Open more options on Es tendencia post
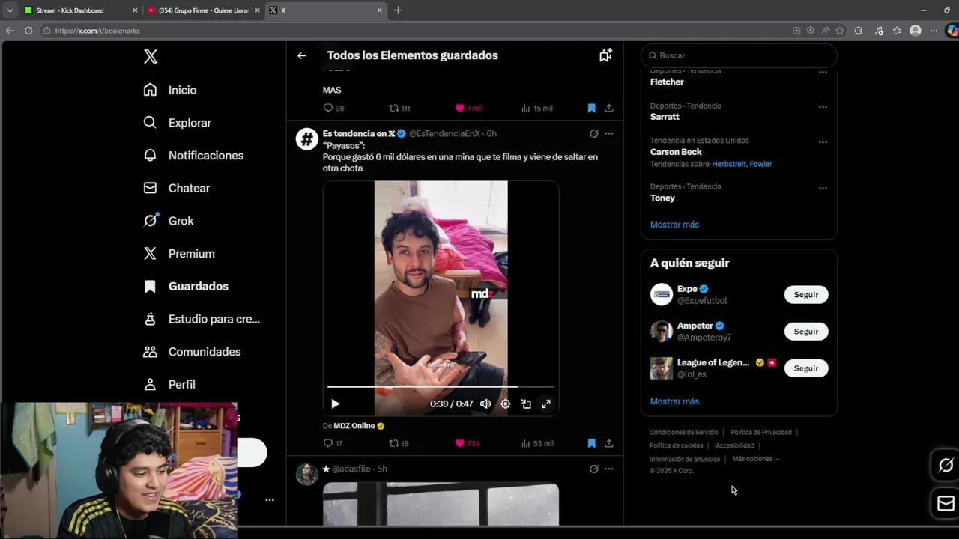The height and width of the screenshot is (539, 959). click(609, 133)
